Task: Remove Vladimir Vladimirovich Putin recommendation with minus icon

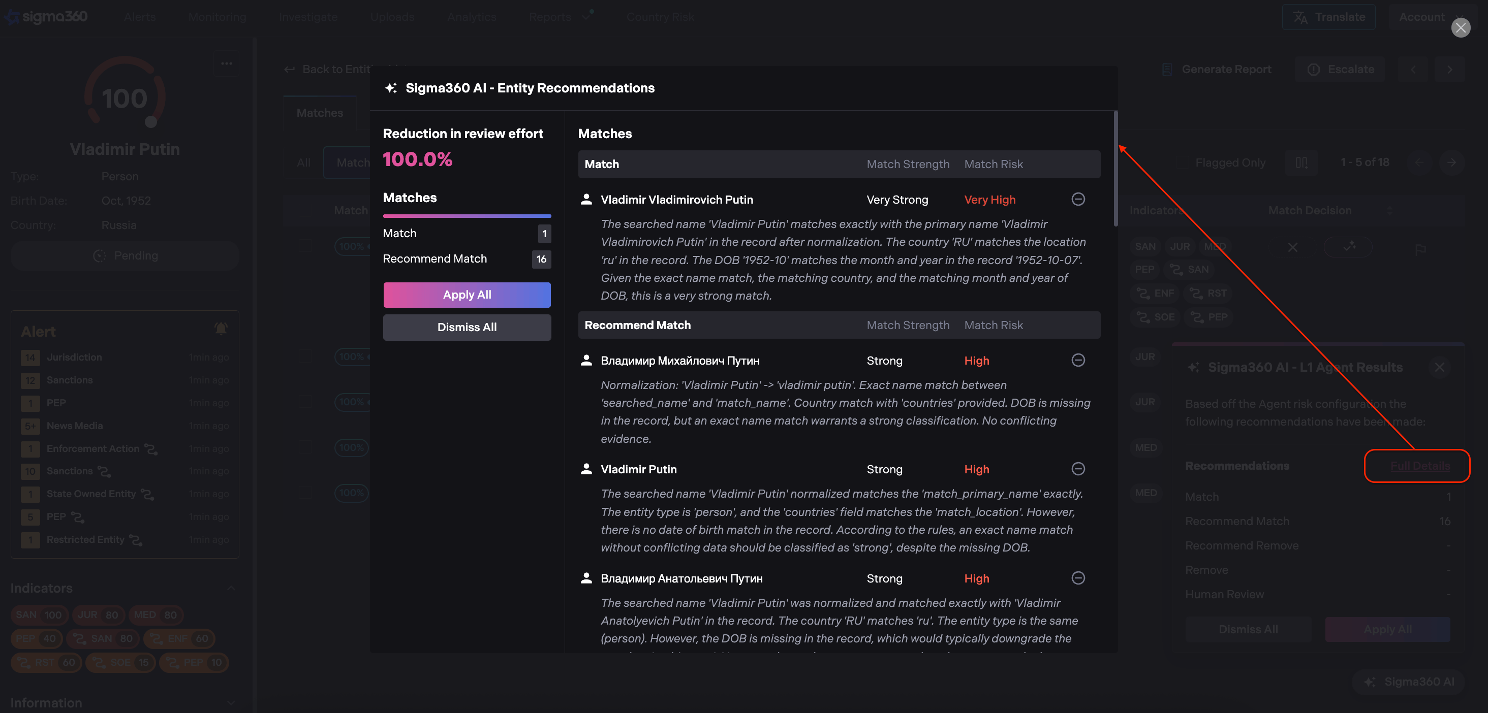Action: point(1078,199)
